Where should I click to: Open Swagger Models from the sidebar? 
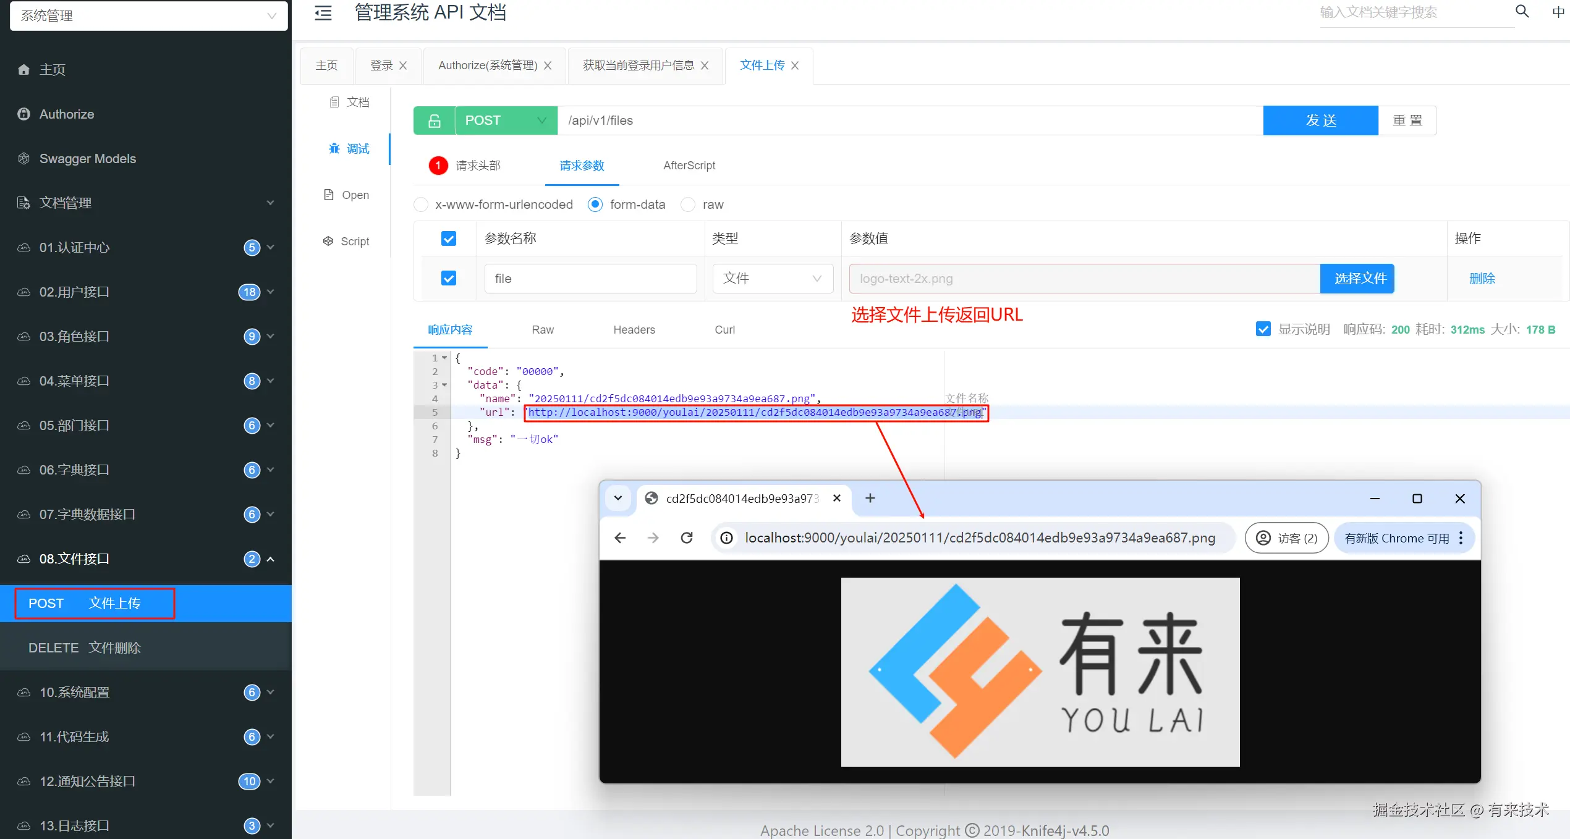(87, 158)
